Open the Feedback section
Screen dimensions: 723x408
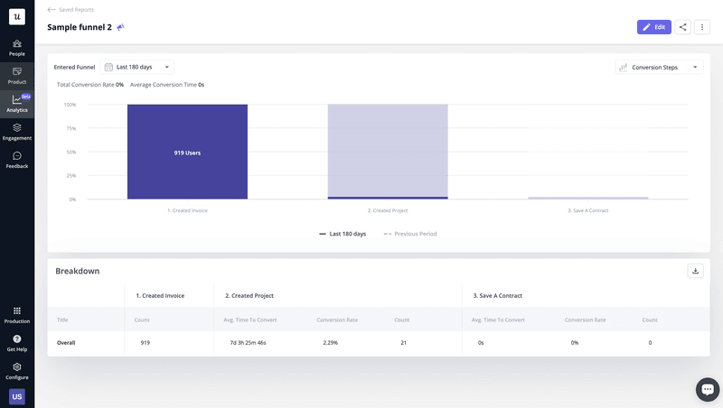17,161
